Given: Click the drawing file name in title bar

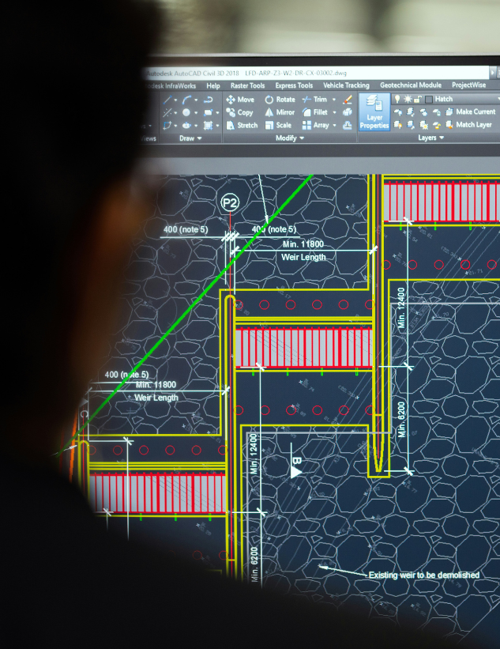Looking at the screenshot, I should 295,73.
